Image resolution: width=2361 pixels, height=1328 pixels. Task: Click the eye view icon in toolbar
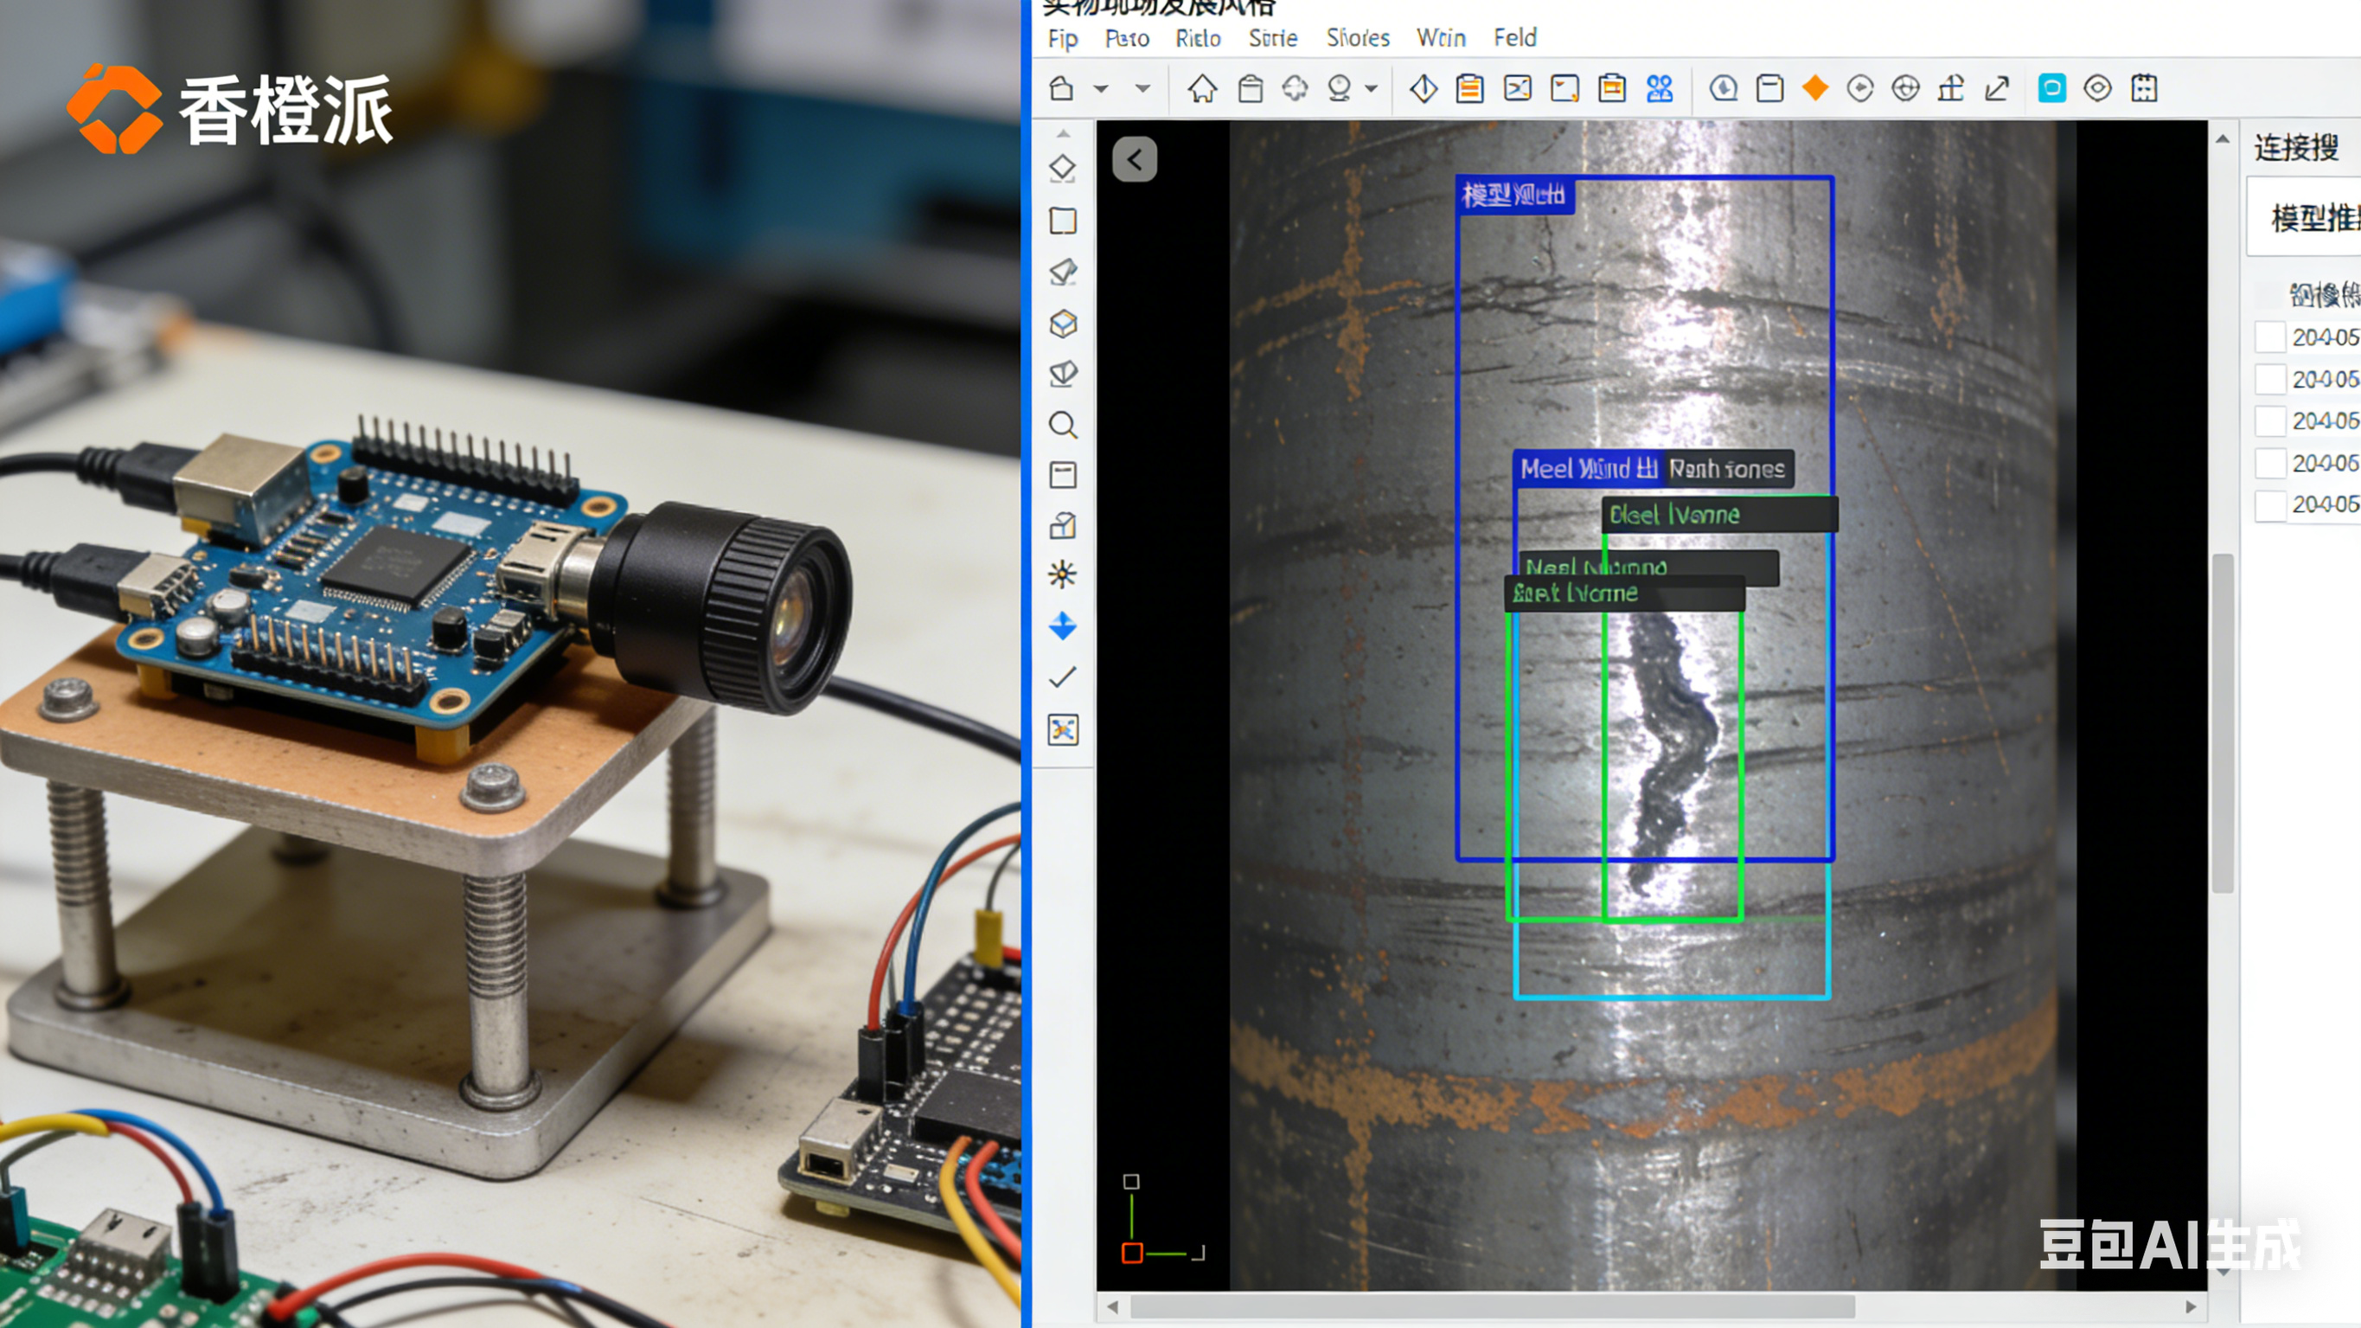tap(2097, 89)
